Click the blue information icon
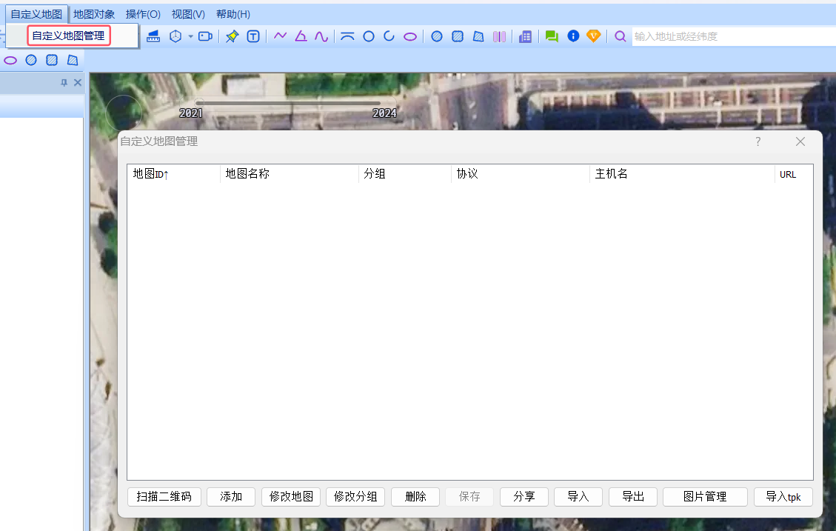This screenshot has height=531, width=836. tap(573, 36)
